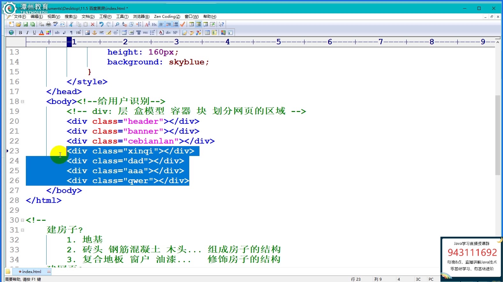The image size is (503, 282).
Task: Click line number 27 in the gutter
Action: click(x=14, y=190)
